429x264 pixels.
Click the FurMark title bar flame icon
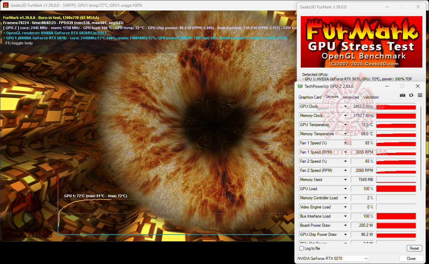(x=6, y=5)
